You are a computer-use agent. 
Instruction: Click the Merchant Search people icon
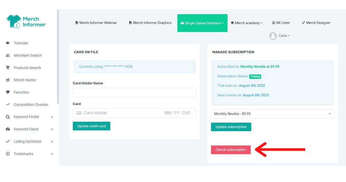pyautogui.click(x=8, y=55)
